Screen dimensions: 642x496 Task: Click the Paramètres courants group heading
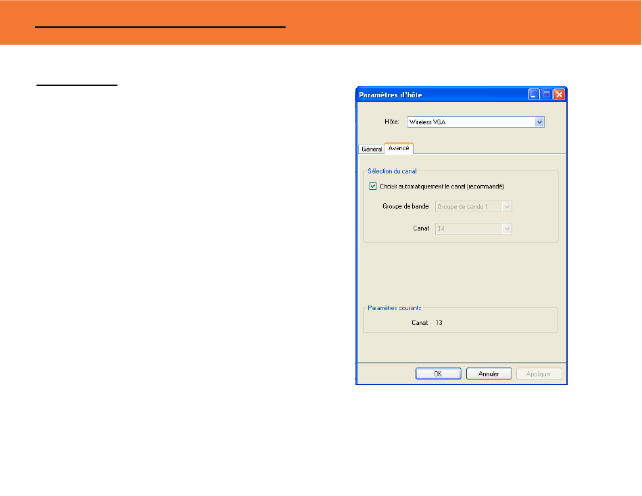(394, 308)
